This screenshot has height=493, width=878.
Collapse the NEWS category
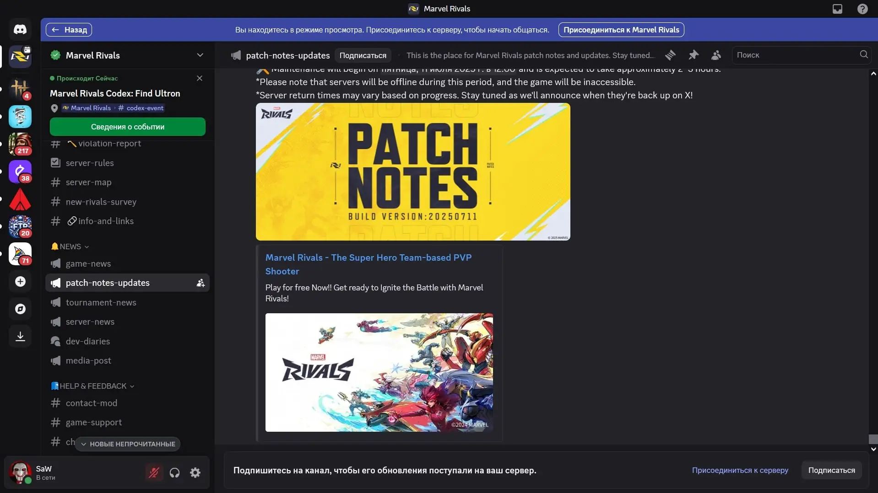tap(70, 246)
